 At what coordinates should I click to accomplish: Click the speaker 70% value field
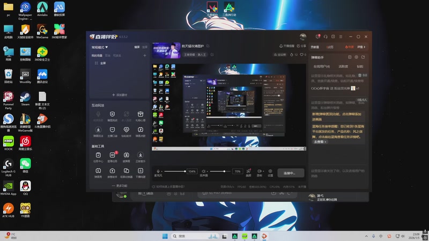238,171
